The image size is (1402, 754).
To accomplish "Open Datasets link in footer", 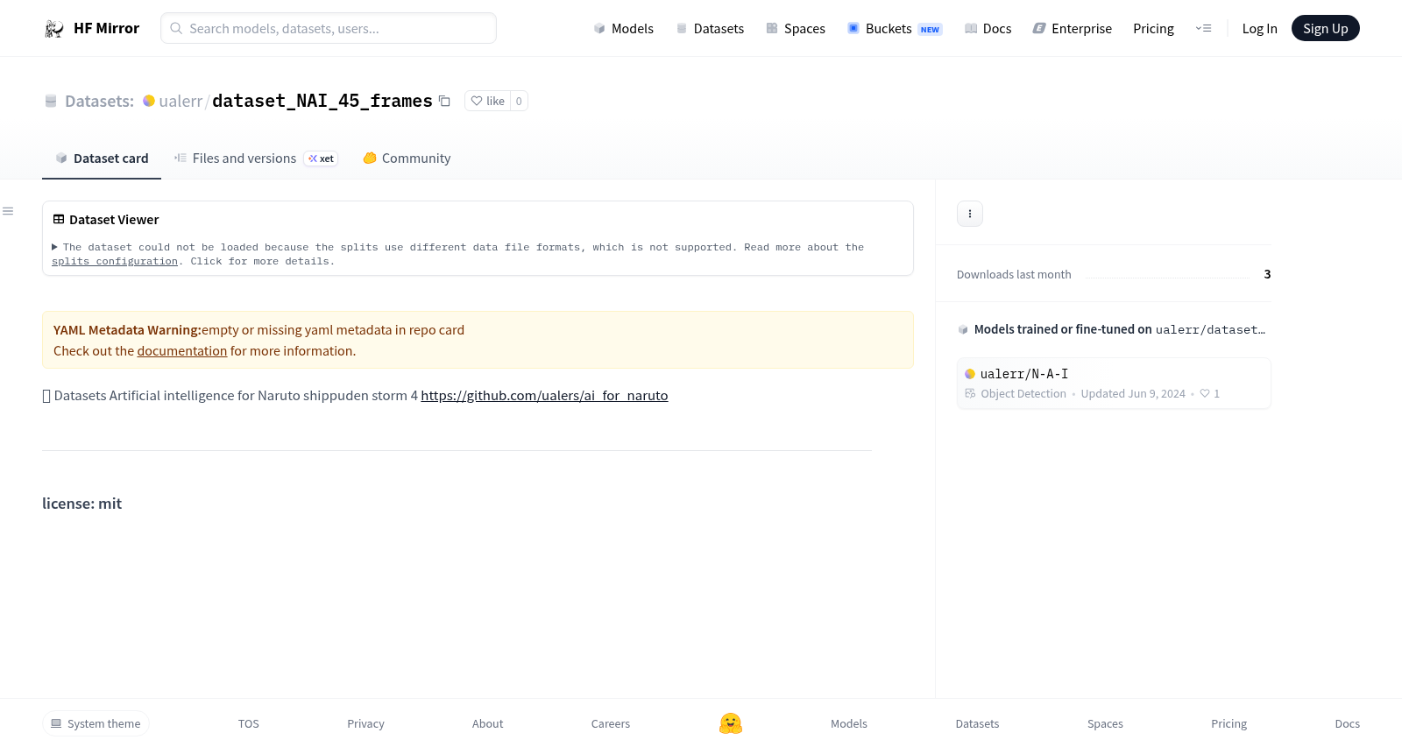I will click(x=977, y=724).
